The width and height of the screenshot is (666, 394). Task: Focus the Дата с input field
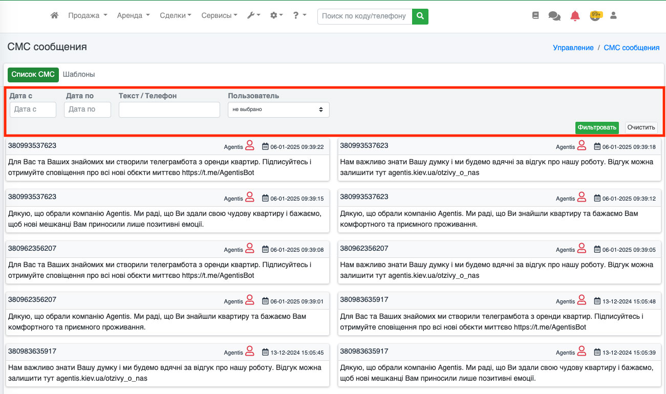[33, 110]
